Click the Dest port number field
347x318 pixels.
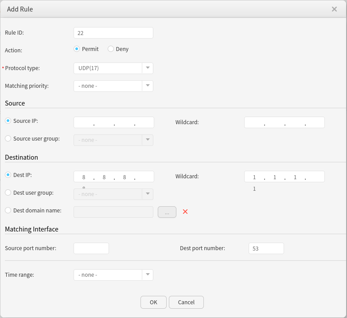coord(266,248)
